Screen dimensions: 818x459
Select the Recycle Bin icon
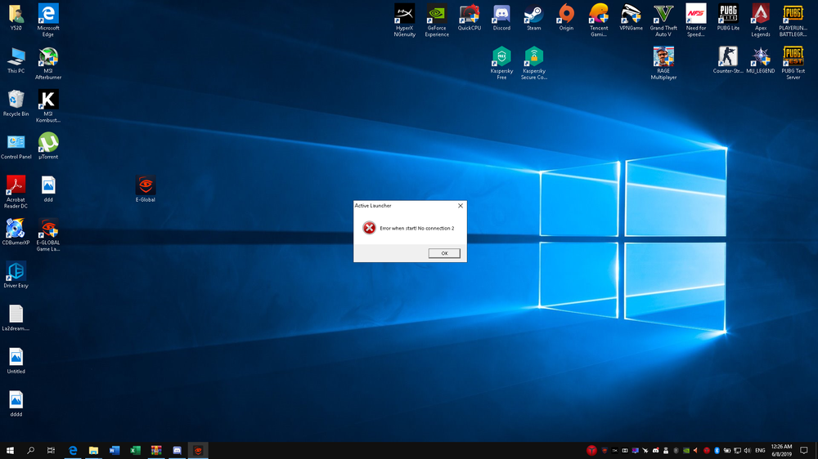16,101
